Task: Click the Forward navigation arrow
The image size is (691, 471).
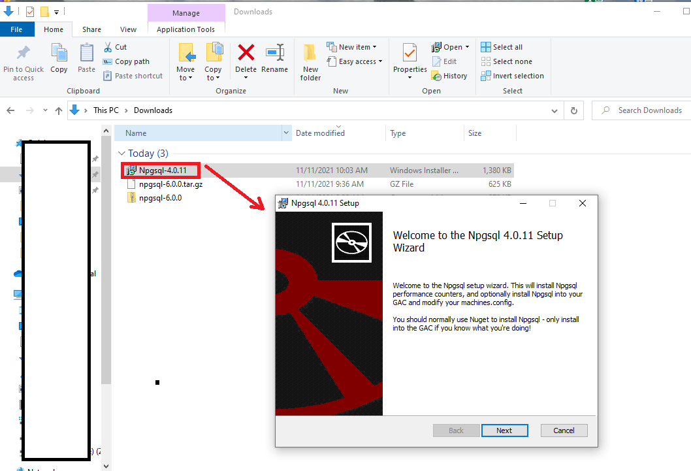Action: click(30, 110)
